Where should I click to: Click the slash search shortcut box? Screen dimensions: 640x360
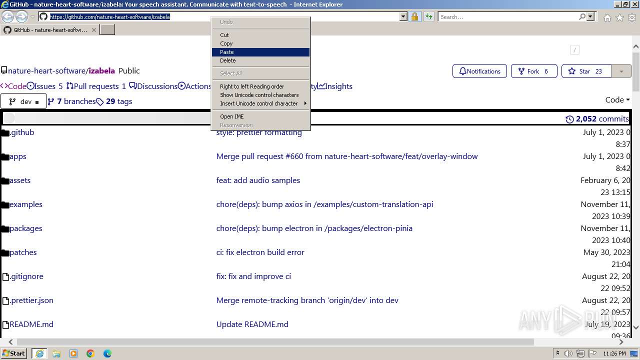tap(575, 50)
